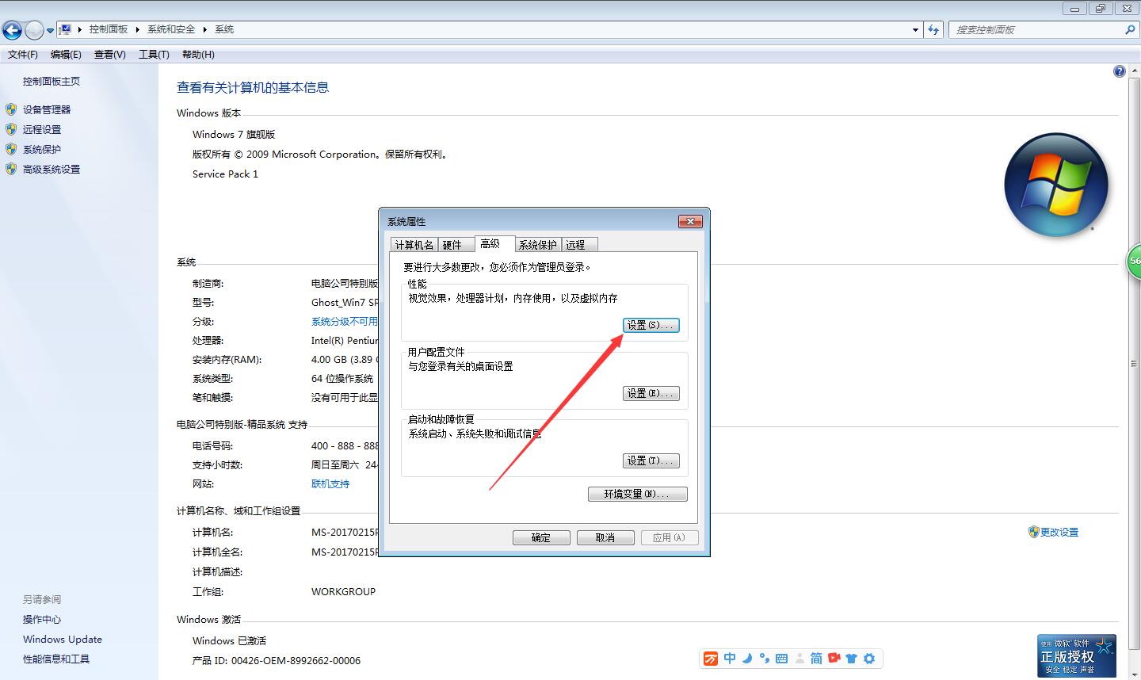The image size is (1141, 680).
Task: Toggle the moon half-width icon in IME bar
Action: coord(747,659)
